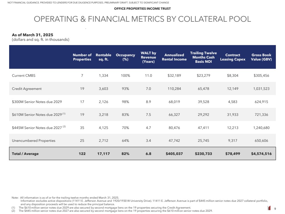Click the Current CMBS row label
This screenshot has width=285, height=214.
coord(24,76)
